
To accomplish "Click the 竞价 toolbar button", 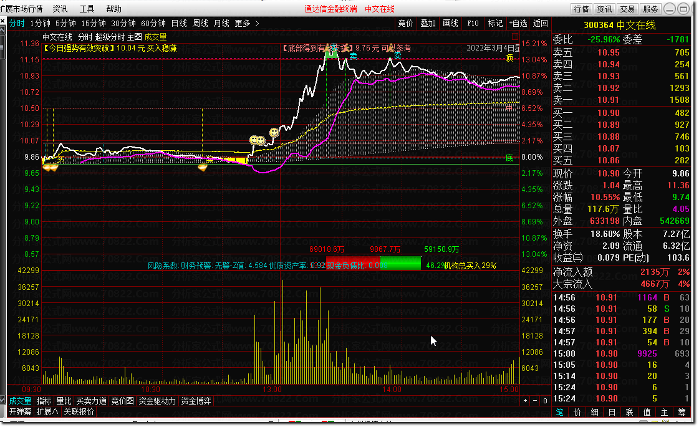I will (x=406, y=23).
